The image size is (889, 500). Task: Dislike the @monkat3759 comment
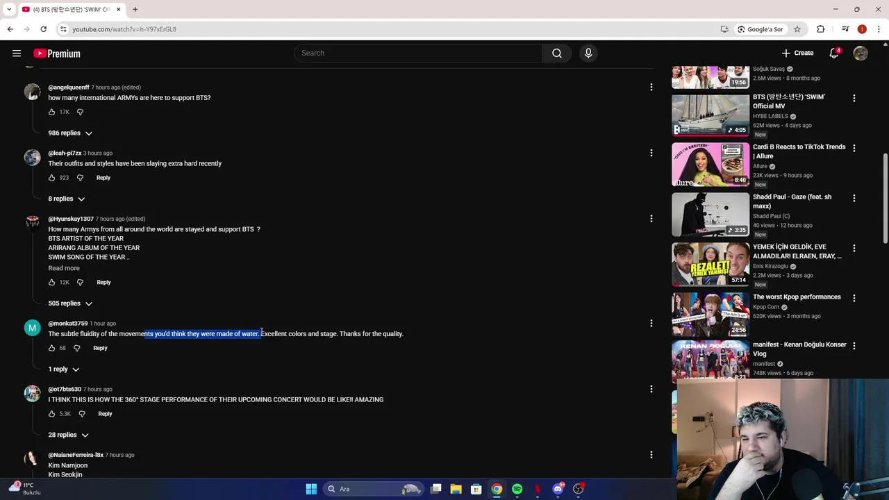77,348
